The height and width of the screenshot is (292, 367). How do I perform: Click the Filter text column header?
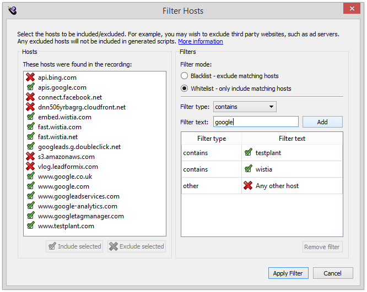292,139
